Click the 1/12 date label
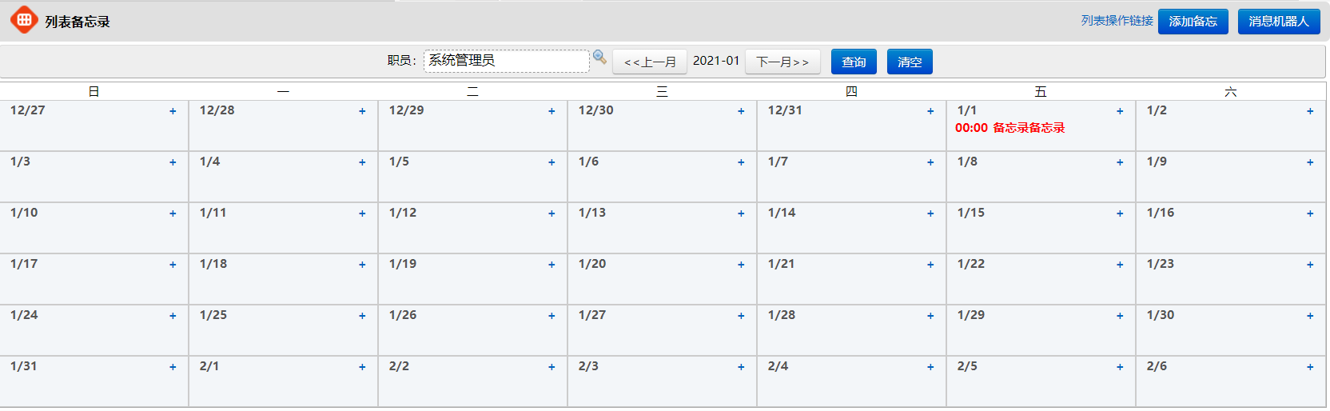The width and height of the screenshot is (1330, 411). click(403, 213)
